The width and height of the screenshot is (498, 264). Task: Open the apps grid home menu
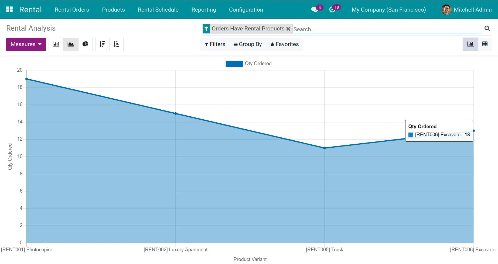click(x=9, y=9)
